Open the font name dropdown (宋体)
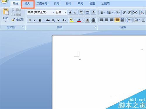This screenshot has width=146, height=109. tap(53, 12)
